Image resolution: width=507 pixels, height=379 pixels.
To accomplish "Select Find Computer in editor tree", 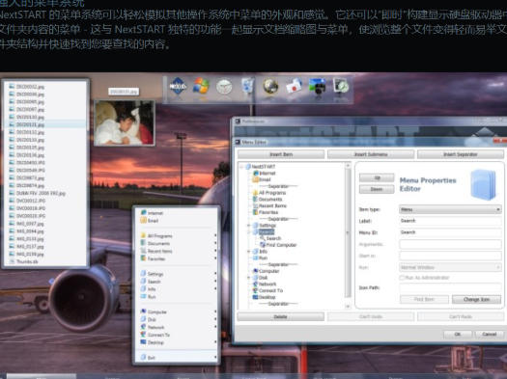I will point(281,245).
